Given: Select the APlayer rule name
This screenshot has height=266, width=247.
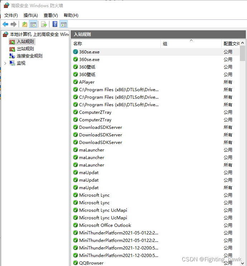Looking at the screenshot, I should (87, 82).
